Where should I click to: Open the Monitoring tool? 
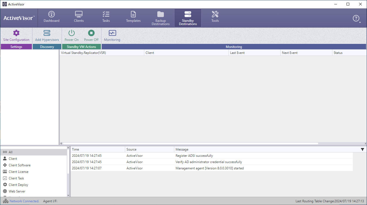[x=112, y=36]
